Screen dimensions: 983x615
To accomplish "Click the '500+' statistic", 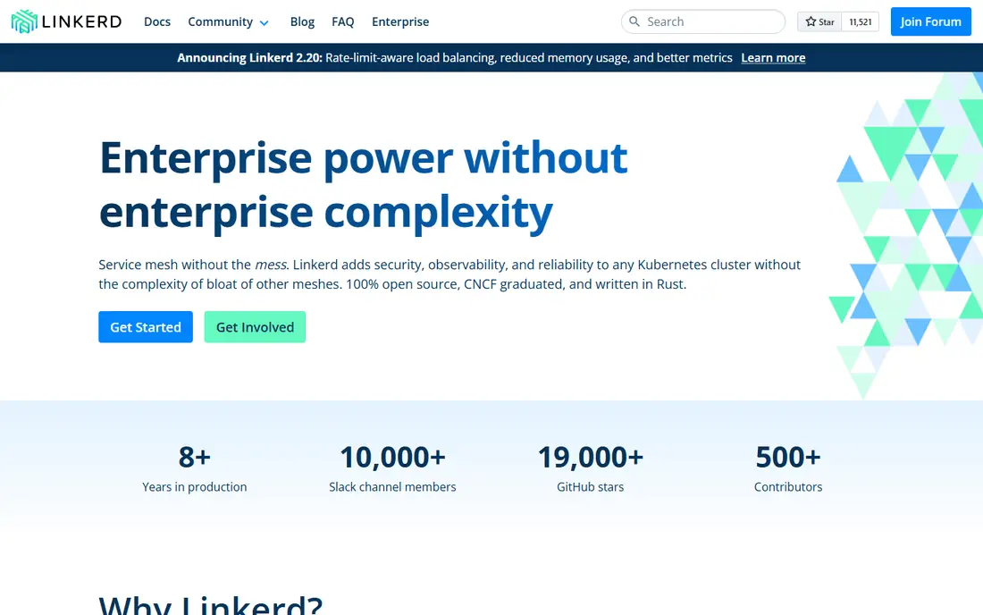I will click(x=788, y=457).
